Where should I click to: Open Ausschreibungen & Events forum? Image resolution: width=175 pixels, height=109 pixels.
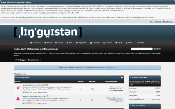(34, 96)
